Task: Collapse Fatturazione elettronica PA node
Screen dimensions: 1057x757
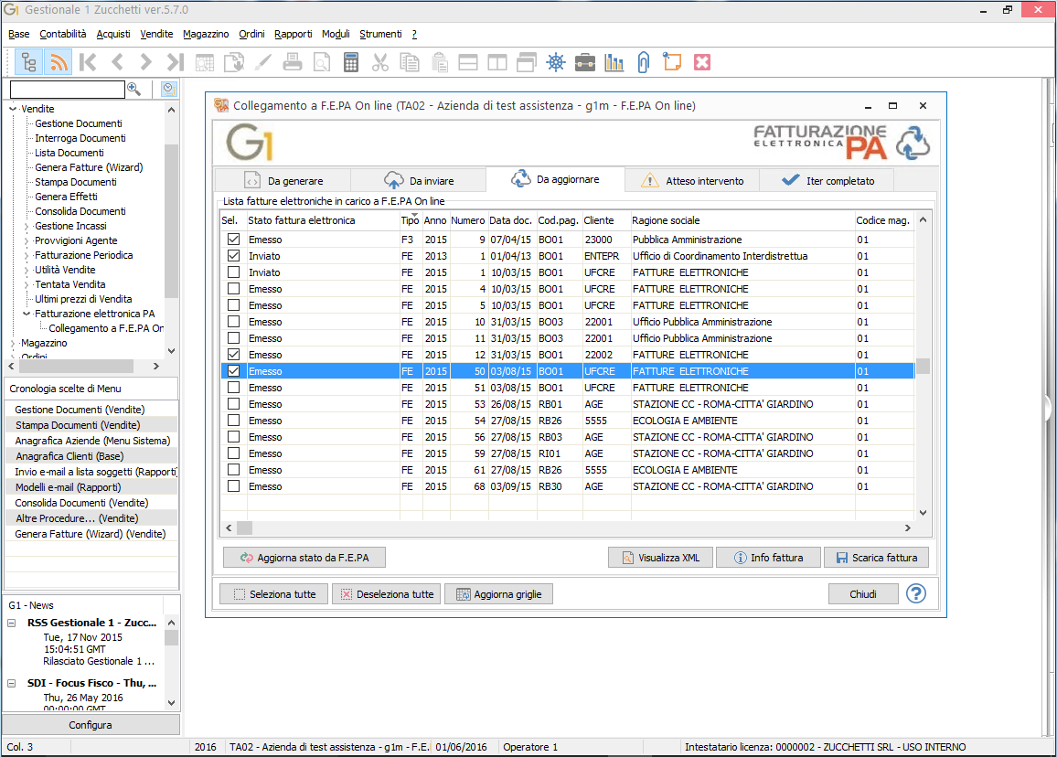Action: point(27,314)
